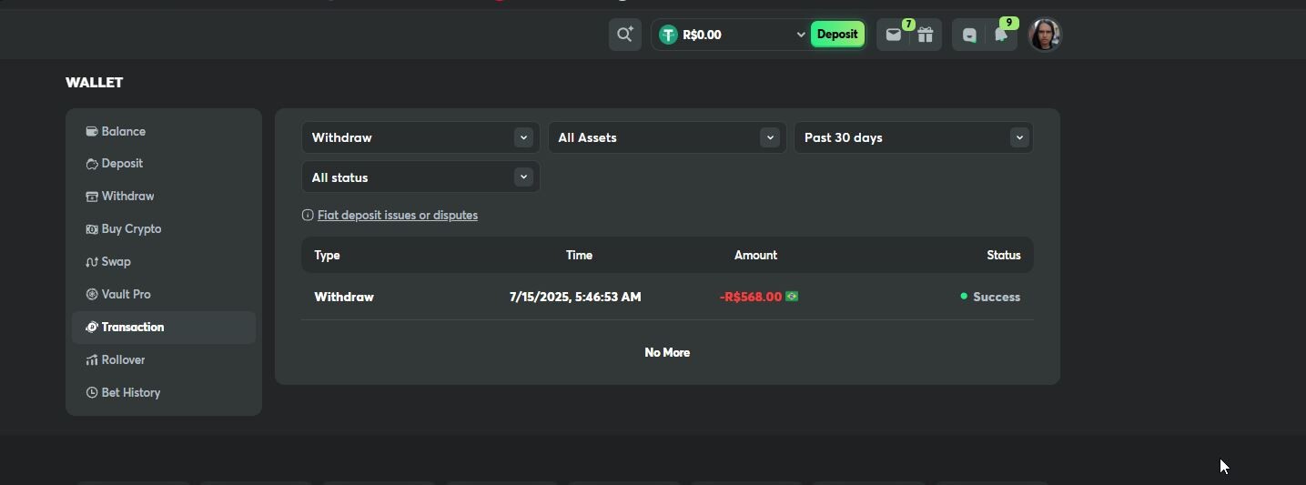Open the Withdraw type filter dropdown
This screenshot has width=1306, height=485.
click(420, 137)
